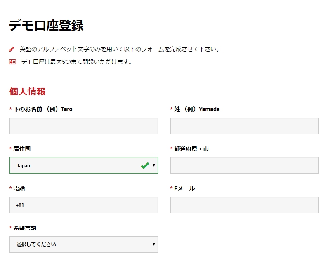Click the 電話 field label

tap(19, 188)
